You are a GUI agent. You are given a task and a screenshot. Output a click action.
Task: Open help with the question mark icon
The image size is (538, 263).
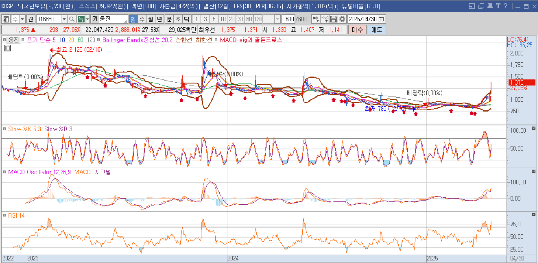point(506,6)
